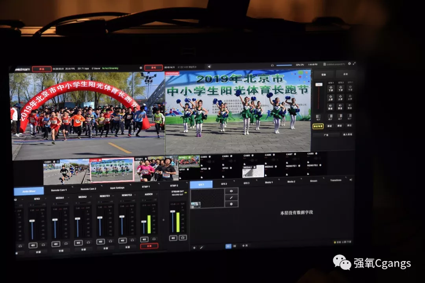Mute the GFX3 audio channel
This screenshot has height=283, width=425.
coord(33,245)
